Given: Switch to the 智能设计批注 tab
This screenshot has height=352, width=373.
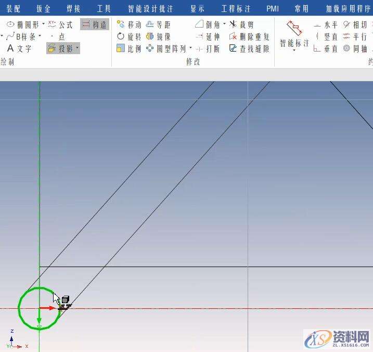Looking at the screenshot, I should (x=150, y=9).
